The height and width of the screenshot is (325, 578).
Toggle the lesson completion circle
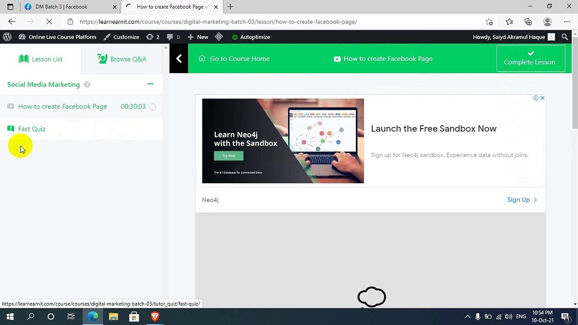pos(153,107)
